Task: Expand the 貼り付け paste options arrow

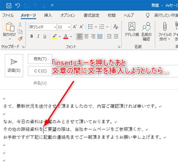Action: (x=10, y=39)
